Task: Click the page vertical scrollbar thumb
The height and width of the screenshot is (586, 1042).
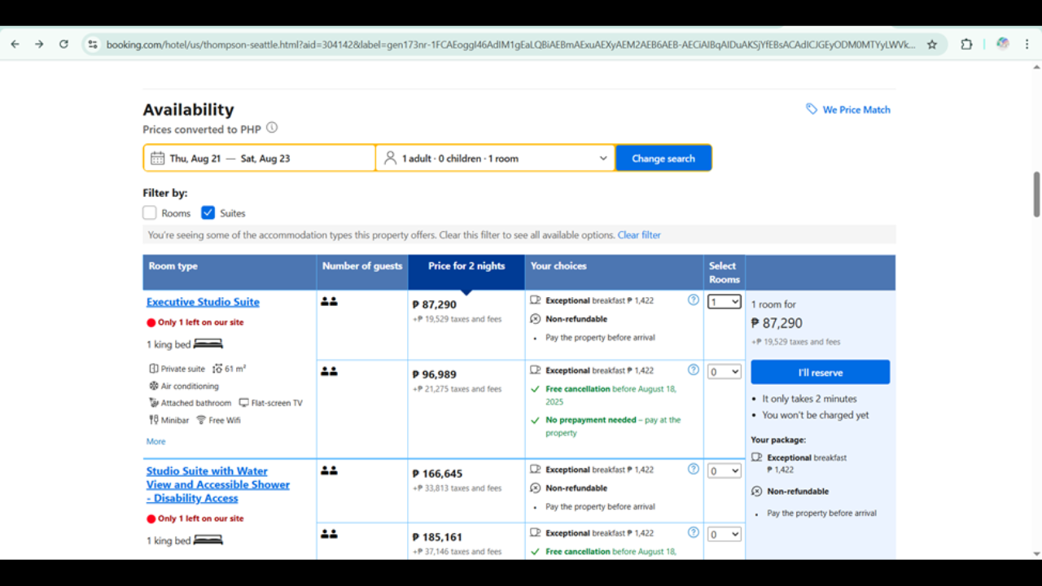Action: click(1036, 194)
